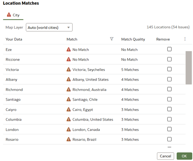Open the Map Layer dropdown

click(49, 27)
